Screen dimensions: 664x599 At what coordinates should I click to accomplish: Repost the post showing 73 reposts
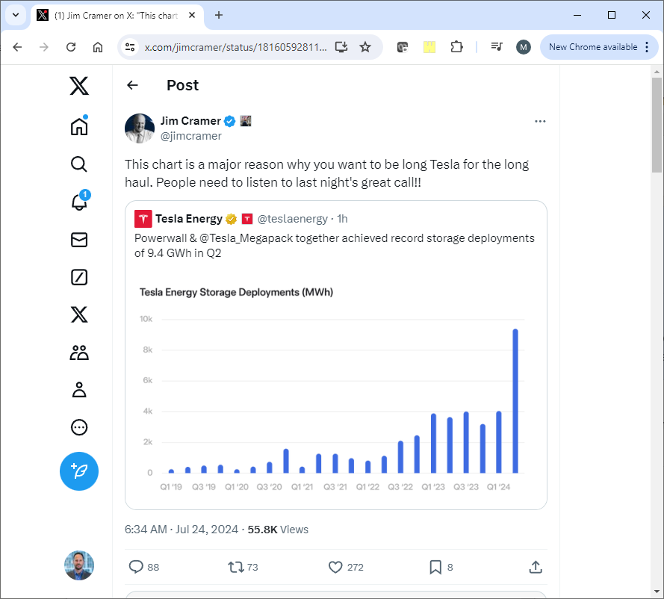(x=243, y=567)
